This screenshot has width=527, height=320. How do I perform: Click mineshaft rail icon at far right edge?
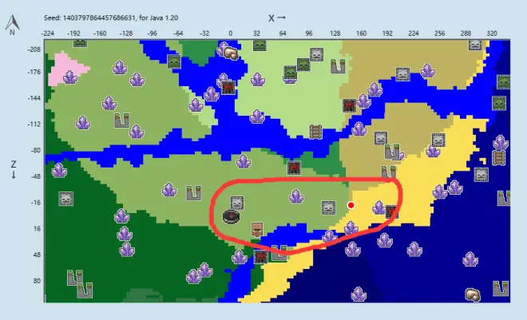click(x=499, y=157)
